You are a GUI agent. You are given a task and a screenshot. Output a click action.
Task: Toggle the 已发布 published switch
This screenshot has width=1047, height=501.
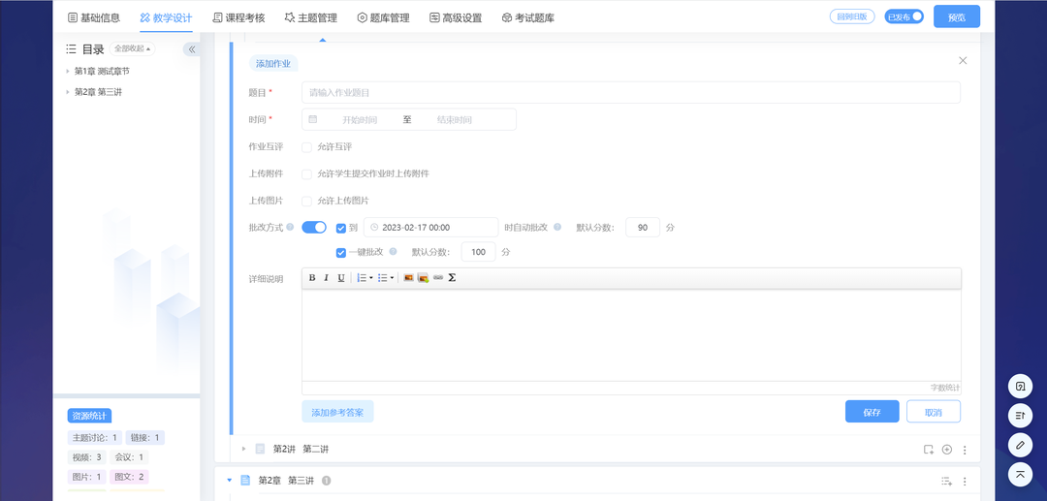(904, 16)
